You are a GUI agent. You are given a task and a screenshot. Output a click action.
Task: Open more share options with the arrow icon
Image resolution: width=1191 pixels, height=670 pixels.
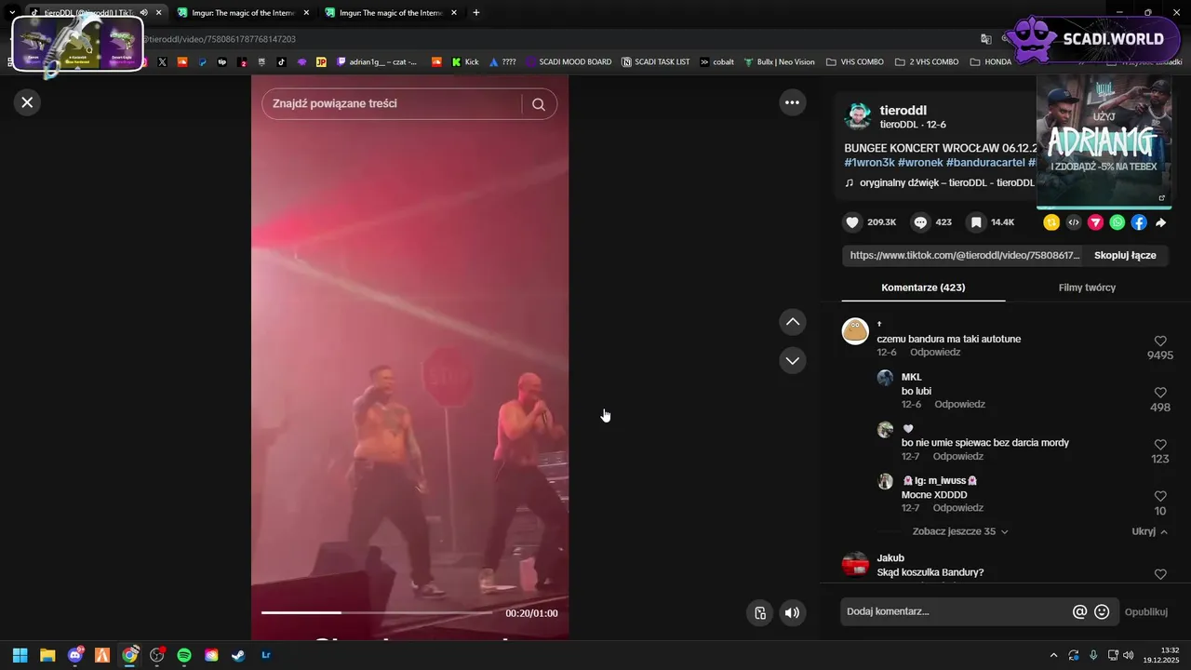pyautogui.click(x=1161, y=222)
